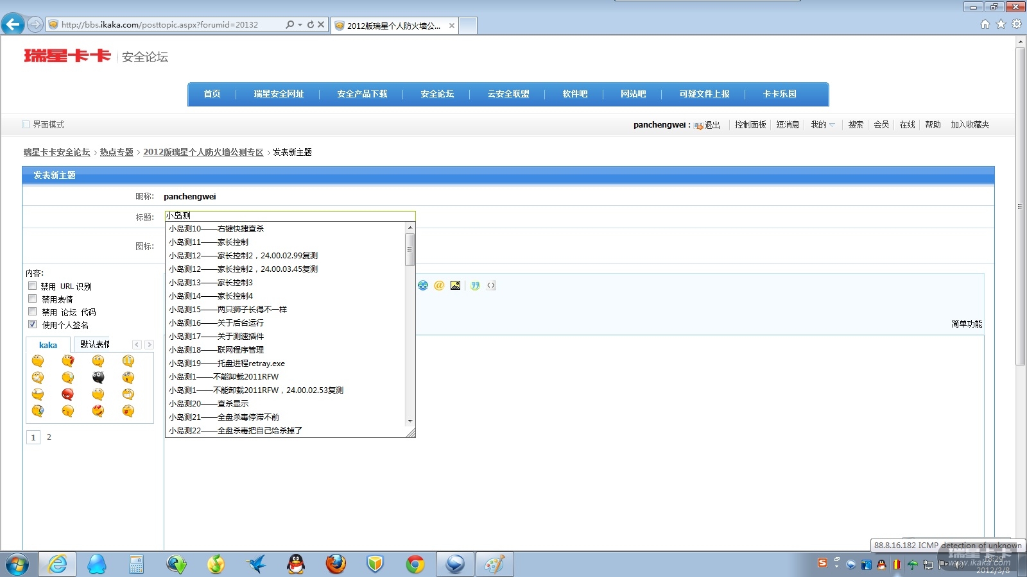Click 简单功能 editor mode link
Screen dimensions: 1027x577
click(967, 324)
